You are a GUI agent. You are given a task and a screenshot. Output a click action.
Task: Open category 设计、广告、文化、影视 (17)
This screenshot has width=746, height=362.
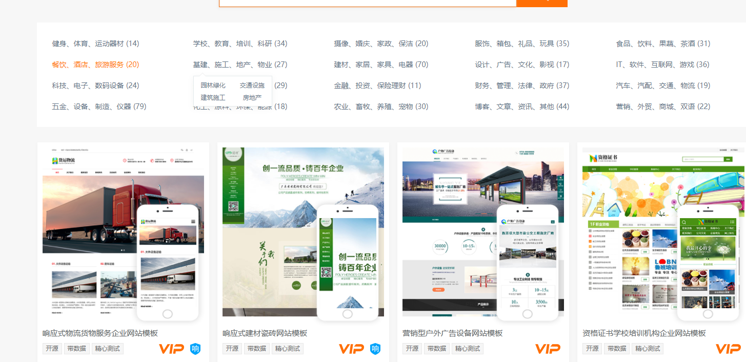click(522, 65)
